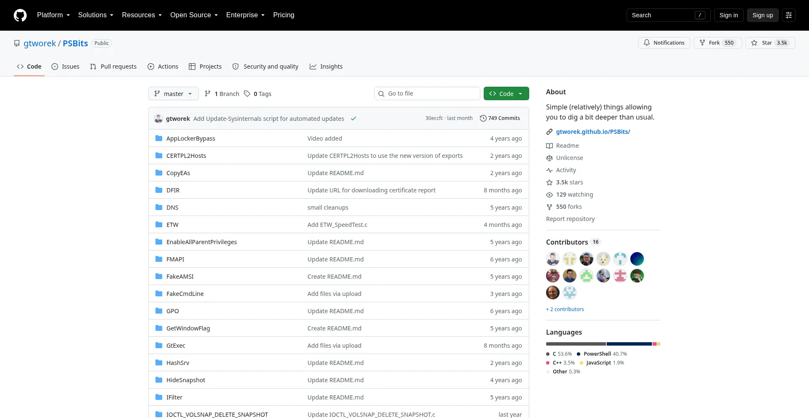Click the AppLockerBypass folder icon
Viewport: 809px width, 418px height.
159,138
